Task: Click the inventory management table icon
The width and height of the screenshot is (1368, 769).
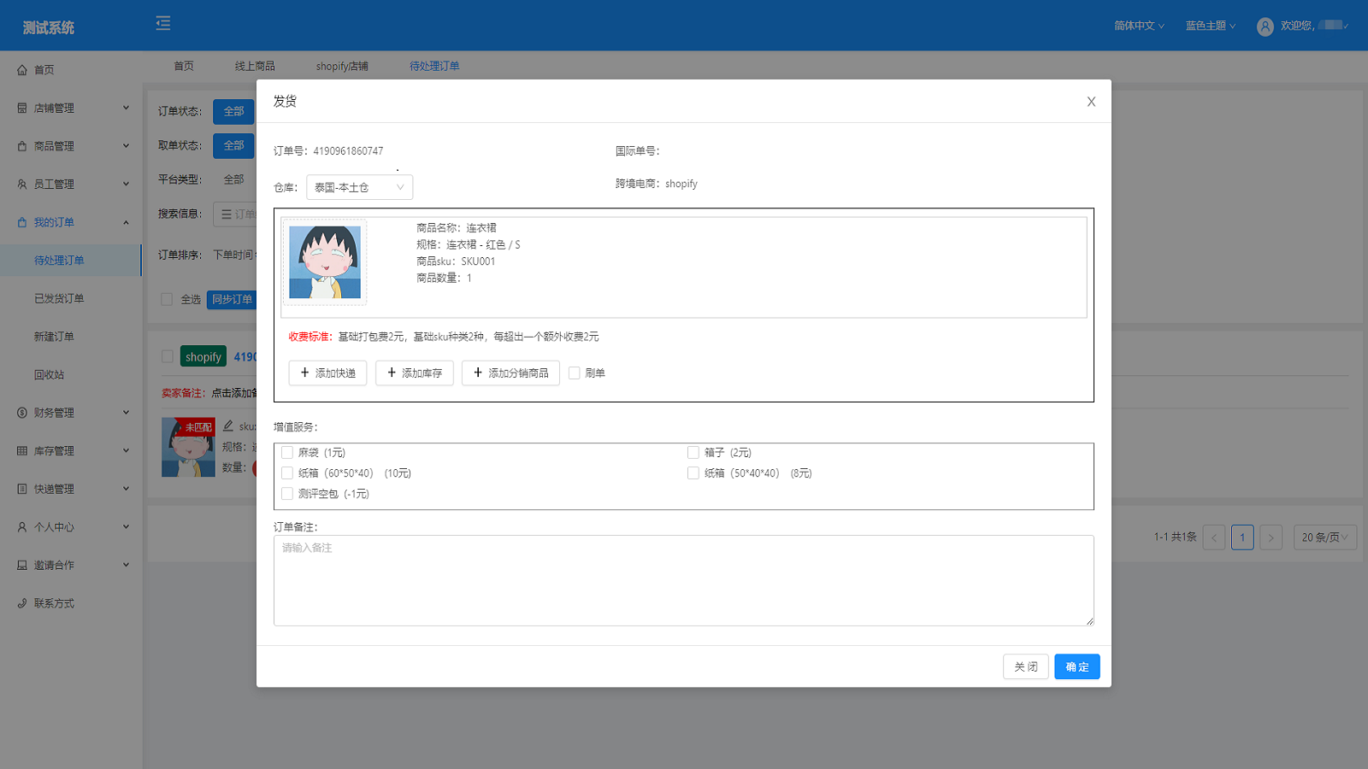Action: click(x=22, y=451)
